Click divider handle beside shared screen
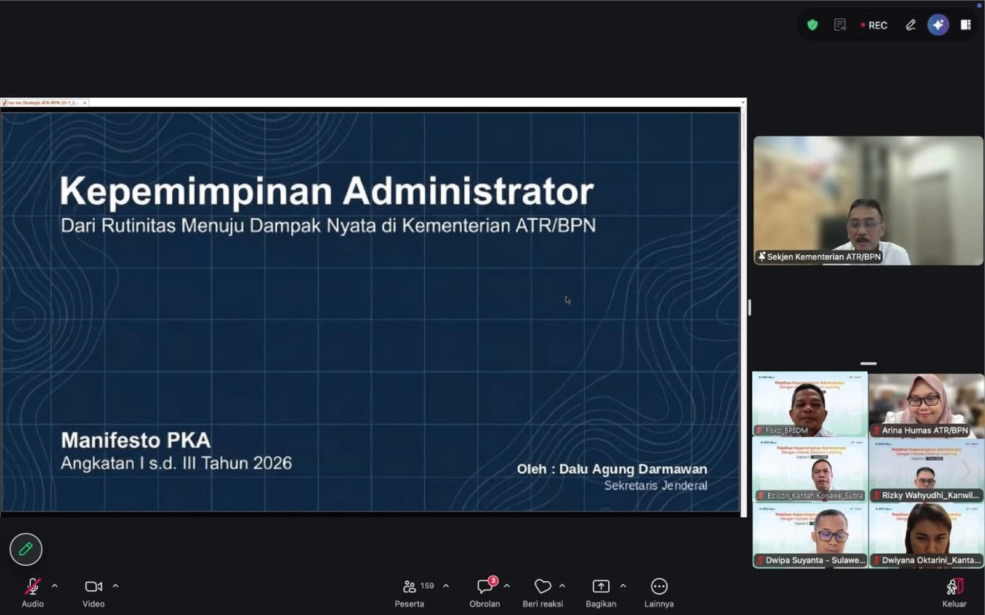This screenshot has height=615, width=985. (x=749, y=307)
